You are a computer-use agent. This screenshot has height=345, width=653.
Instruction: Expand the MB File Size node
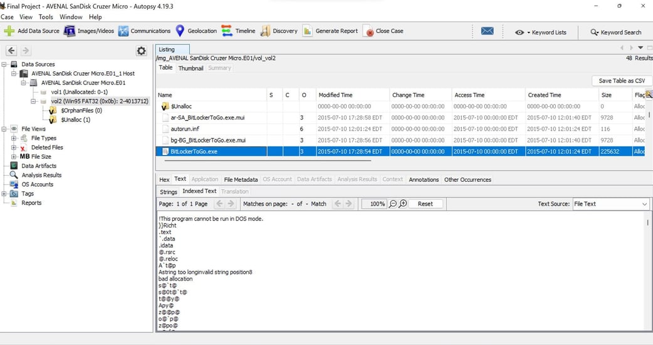14,156
